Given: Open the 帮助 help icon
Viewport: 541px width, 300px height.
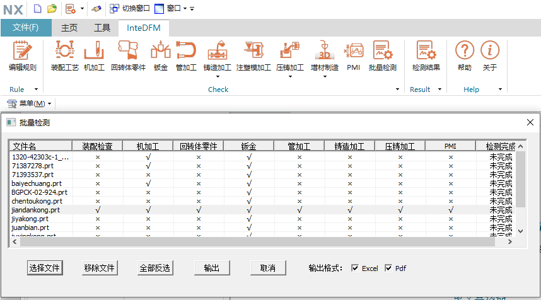Looking at the screenshot, I should 465,56.
